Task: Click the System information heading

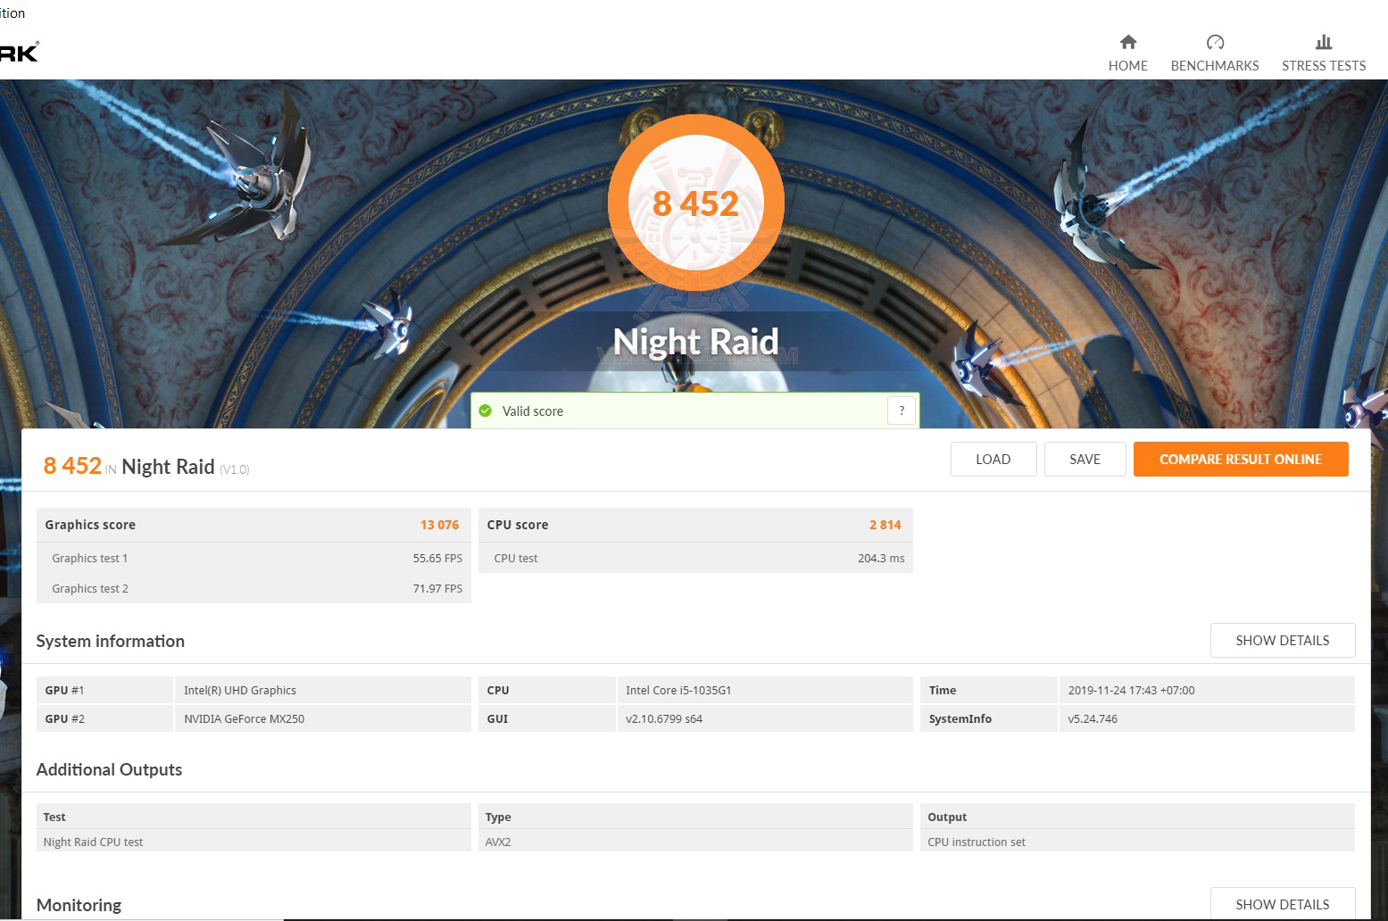Action: pos(111,641)
